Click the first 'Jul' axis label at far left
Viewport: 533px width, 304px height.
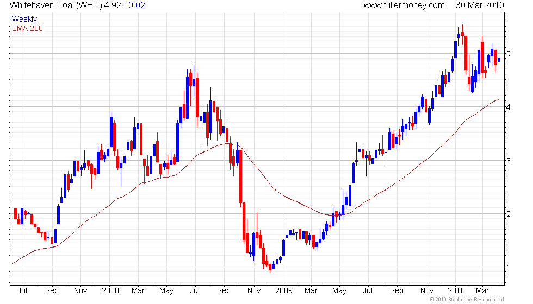click(22, 291)
